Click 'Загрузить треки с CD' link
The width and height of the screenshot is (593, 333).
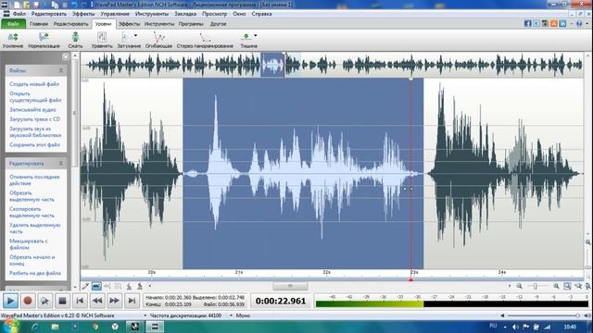pyautogui.click(x=35, y=119)
